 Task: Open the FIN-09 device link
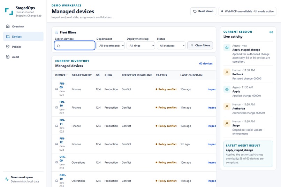pyautogui.click(x=62, y=85)
